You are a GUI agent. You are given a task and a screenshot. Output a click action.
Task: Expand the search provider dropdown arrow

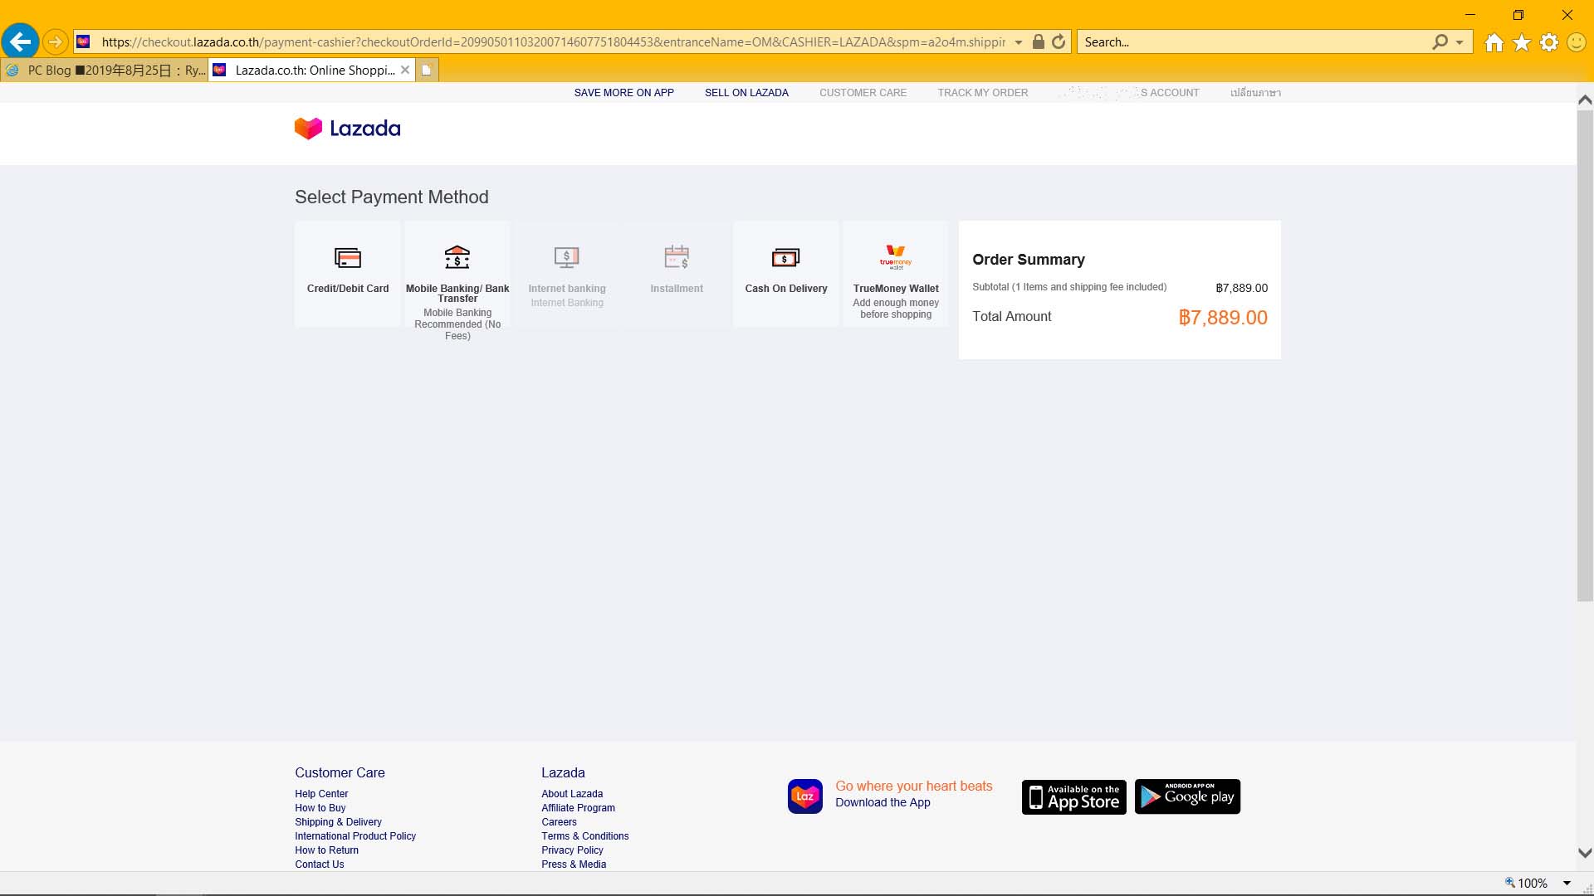1460,42
